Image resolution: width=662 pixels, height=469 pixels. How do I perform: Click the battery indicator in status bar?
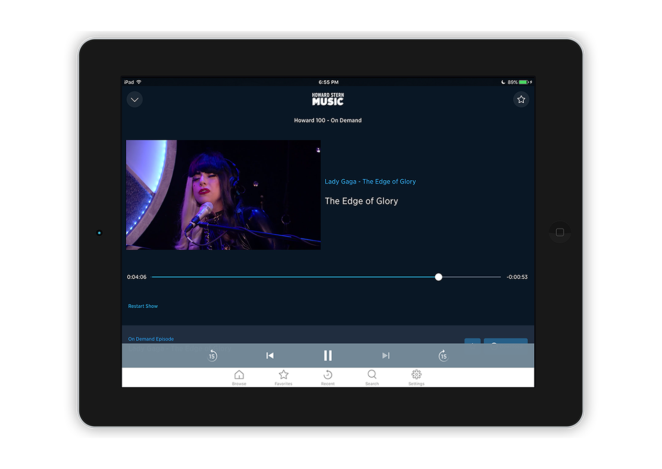[x=523, y=82]
